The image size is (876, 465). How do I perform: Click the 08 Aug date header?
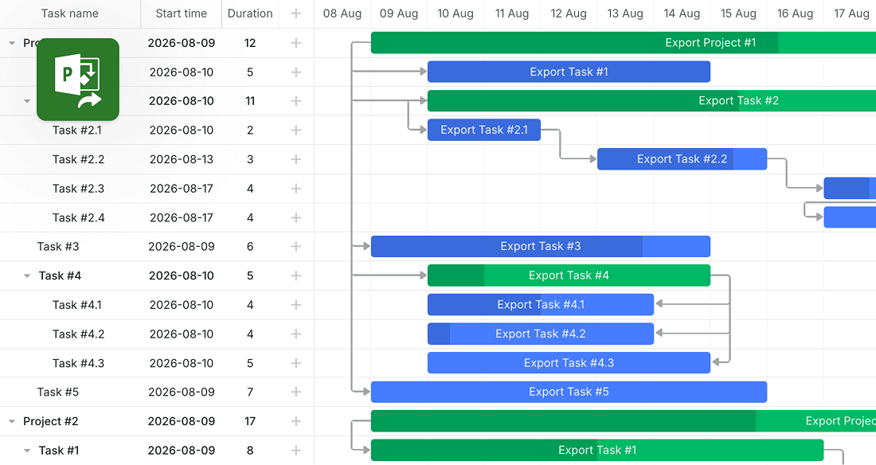pyautogui.click(x=342, y=14)
